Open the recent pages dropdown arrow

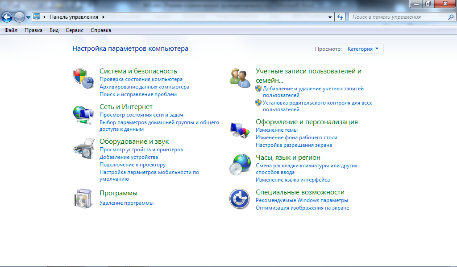pyautogui.click(x=28, y=17)
